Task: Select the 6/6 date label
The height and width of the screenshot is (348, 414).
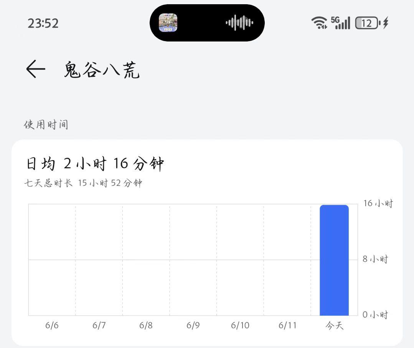Action: coord(52,325)
